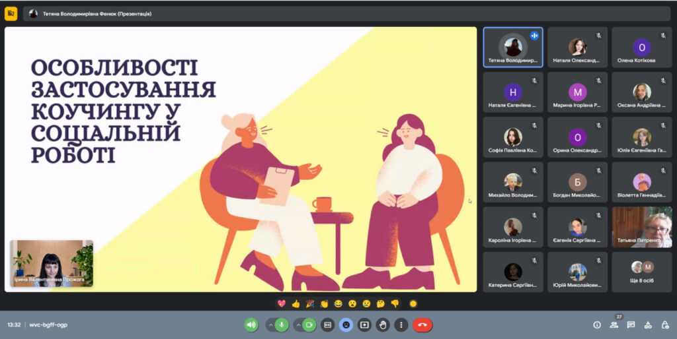
Task: Open the more options three-dot menu
Action: pos(401,324)
